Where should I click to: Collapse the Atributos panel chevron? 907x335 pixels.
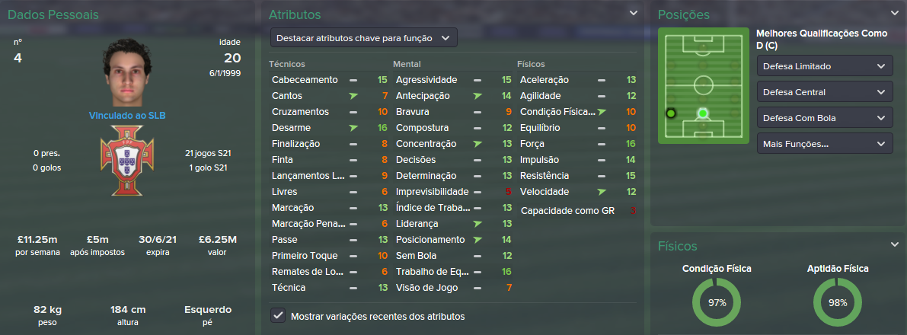pos(634,13)
